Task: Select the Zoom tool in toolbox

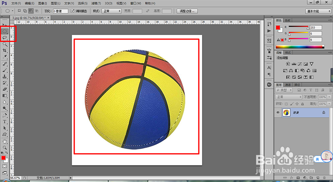Action: 5,148
